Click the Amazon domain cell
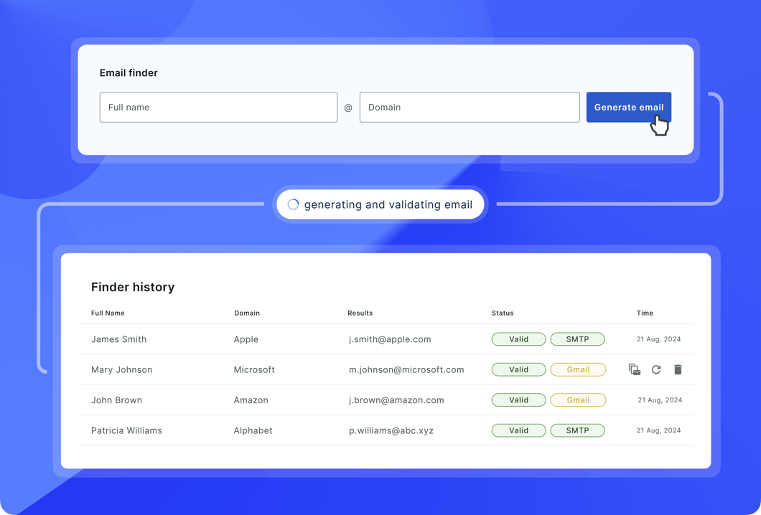761x515 pixels. [x=251, y=400]
